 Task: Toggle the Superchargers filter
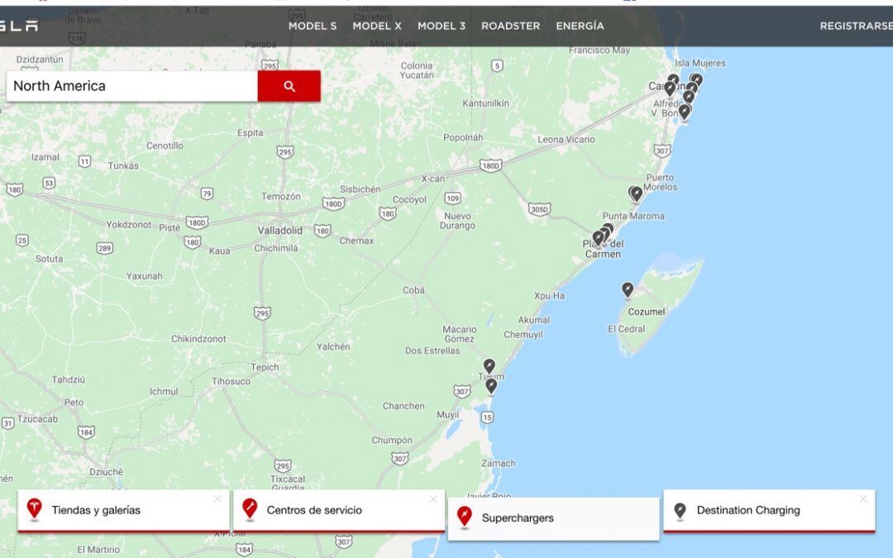click(553, 518)
